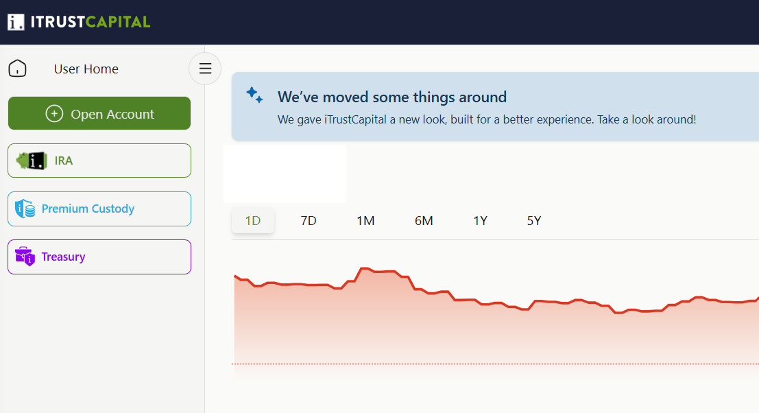Collapse sidebar with hamburger menu icon
This screenshot has width=759, height=413.
(205, 69)
